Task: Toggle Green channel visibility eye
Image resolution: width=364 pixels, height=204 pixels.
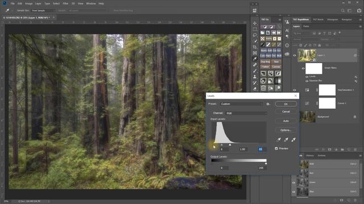Action: click(x=293, y=182)
